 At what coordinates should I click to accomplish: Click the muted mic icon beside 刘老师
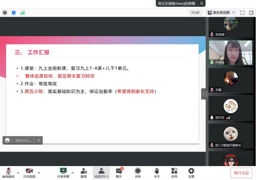tap(212, 35)
